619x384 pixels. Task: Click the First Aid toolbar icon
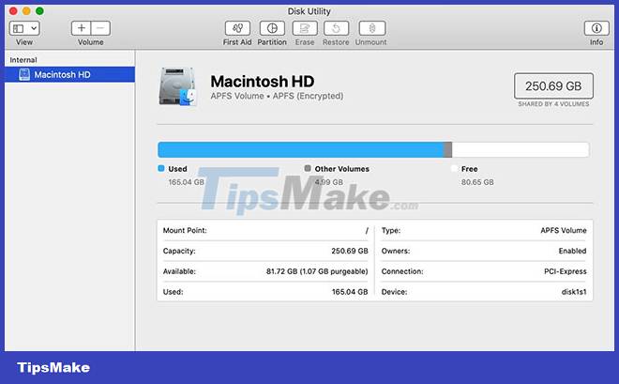pos(237,28)
